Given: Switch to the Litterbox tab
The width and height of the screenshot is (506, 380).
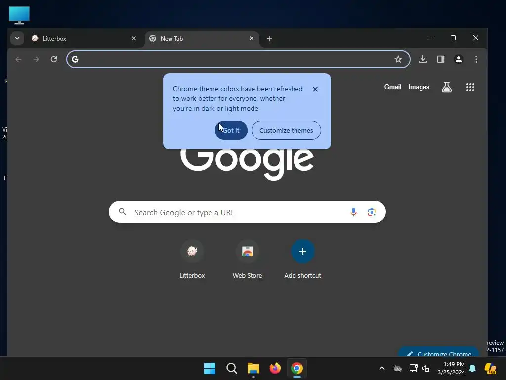Looking at the screenshot, I should click(x=84, y=39).
